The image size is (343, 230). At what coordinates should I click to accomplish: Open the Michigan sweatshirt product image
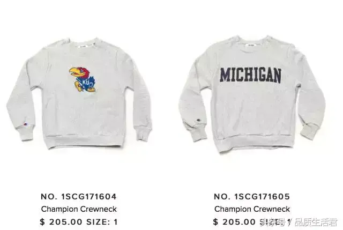click(252, 94)
